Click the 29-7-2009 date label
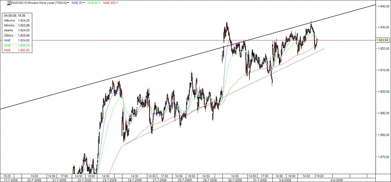Viewport: 391px width, 182px height. 210,180
